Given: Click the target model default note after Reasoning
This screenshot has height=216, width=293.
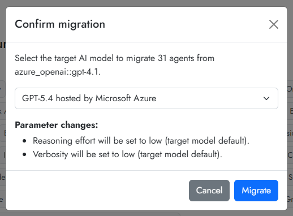Looking at the screenshot, I should pyautogui.click(x=207, y=141).
